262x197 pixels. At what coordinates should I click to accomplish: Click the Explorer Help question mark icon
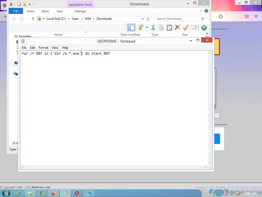click(206, 11)
